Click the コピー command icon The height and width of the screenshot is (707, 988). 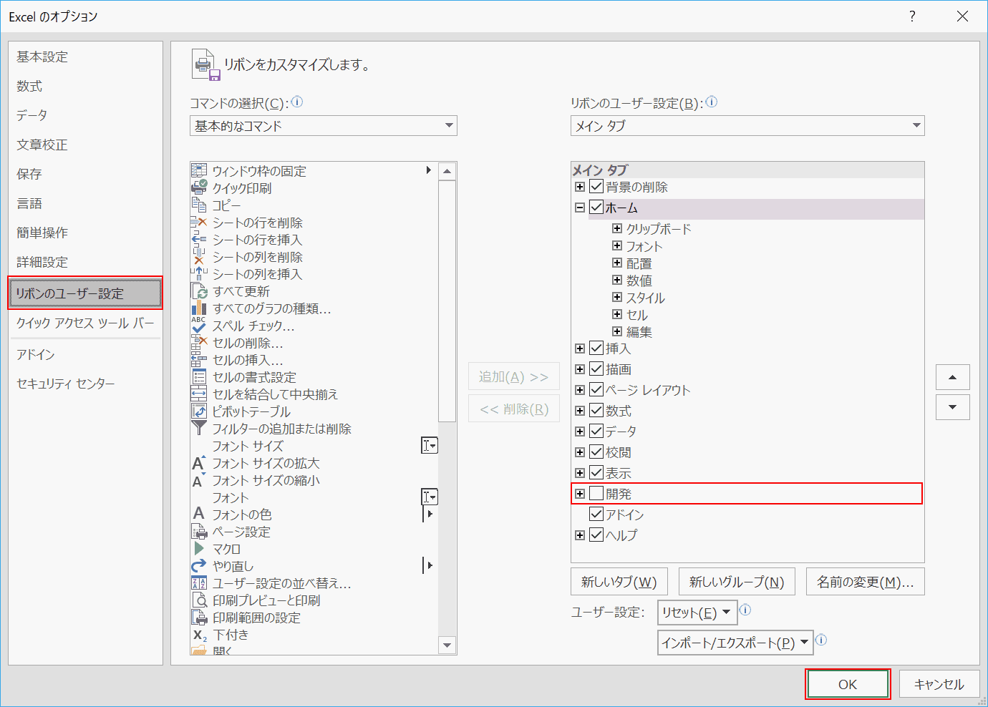[x=199, y=205]
